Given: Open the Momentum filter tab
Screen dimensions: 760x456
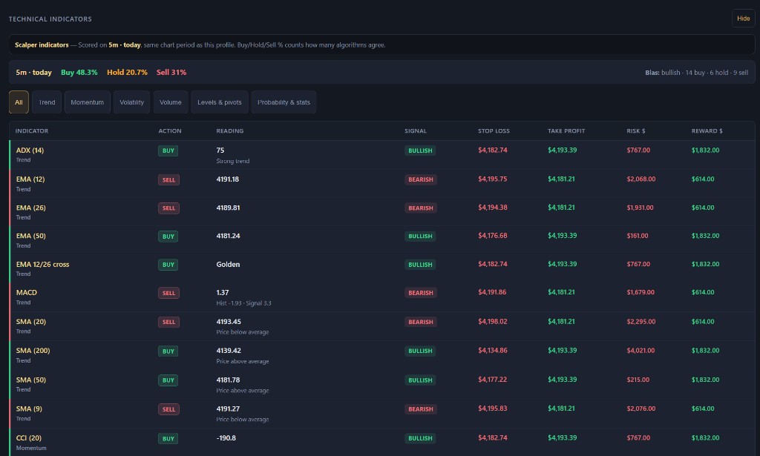Looking at the screenshot, I should click(x=88, y=102).
